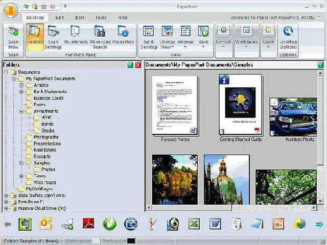Expand the Bank Statements folder node
327x245 pixels.
click(x=21, y=92)
